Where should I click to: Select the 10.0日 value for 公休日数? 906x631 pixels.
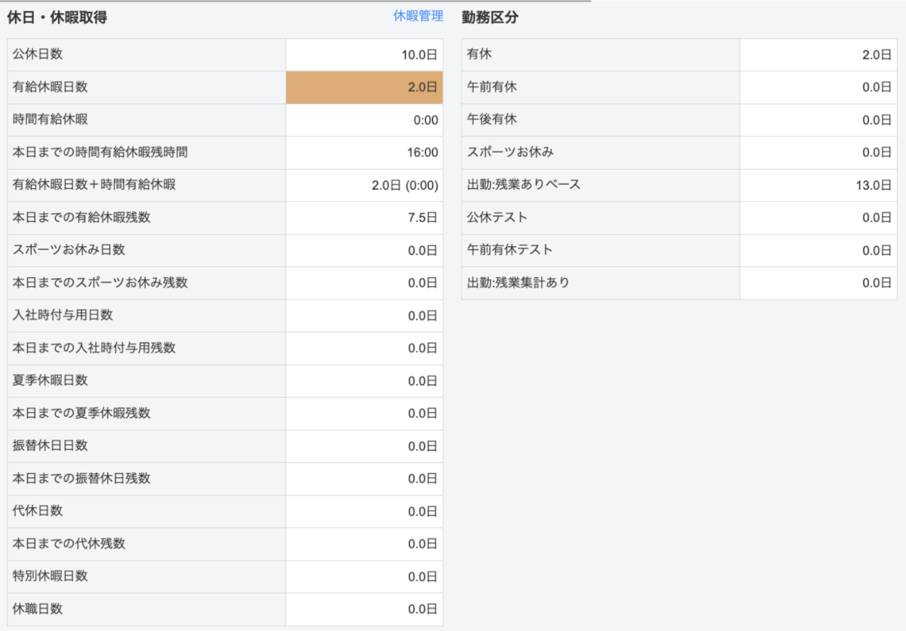pyautogui.click(x=419, y=55)
